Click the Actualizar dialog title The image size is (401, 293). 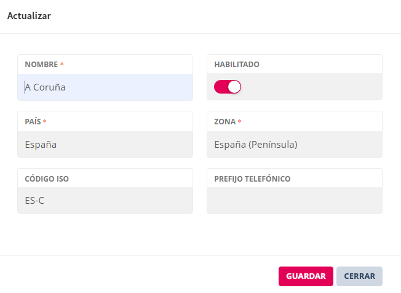(29, 17)
